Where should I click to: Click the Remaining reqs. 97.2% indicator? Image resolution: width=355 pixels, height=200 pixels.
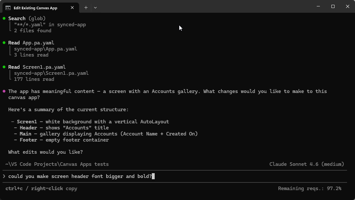coord(309,188)
